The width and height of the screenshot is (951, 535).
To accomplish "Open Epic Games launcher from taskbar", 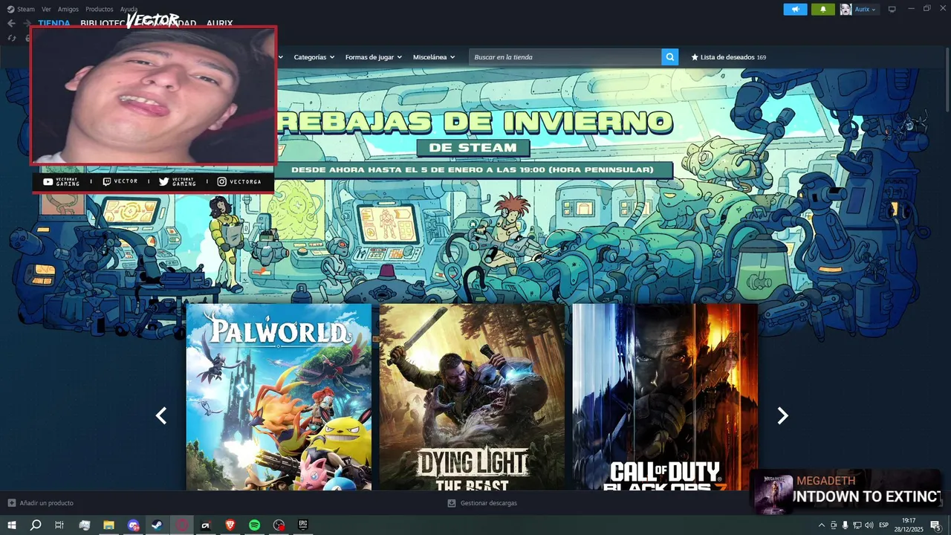I will click(303, 525).
